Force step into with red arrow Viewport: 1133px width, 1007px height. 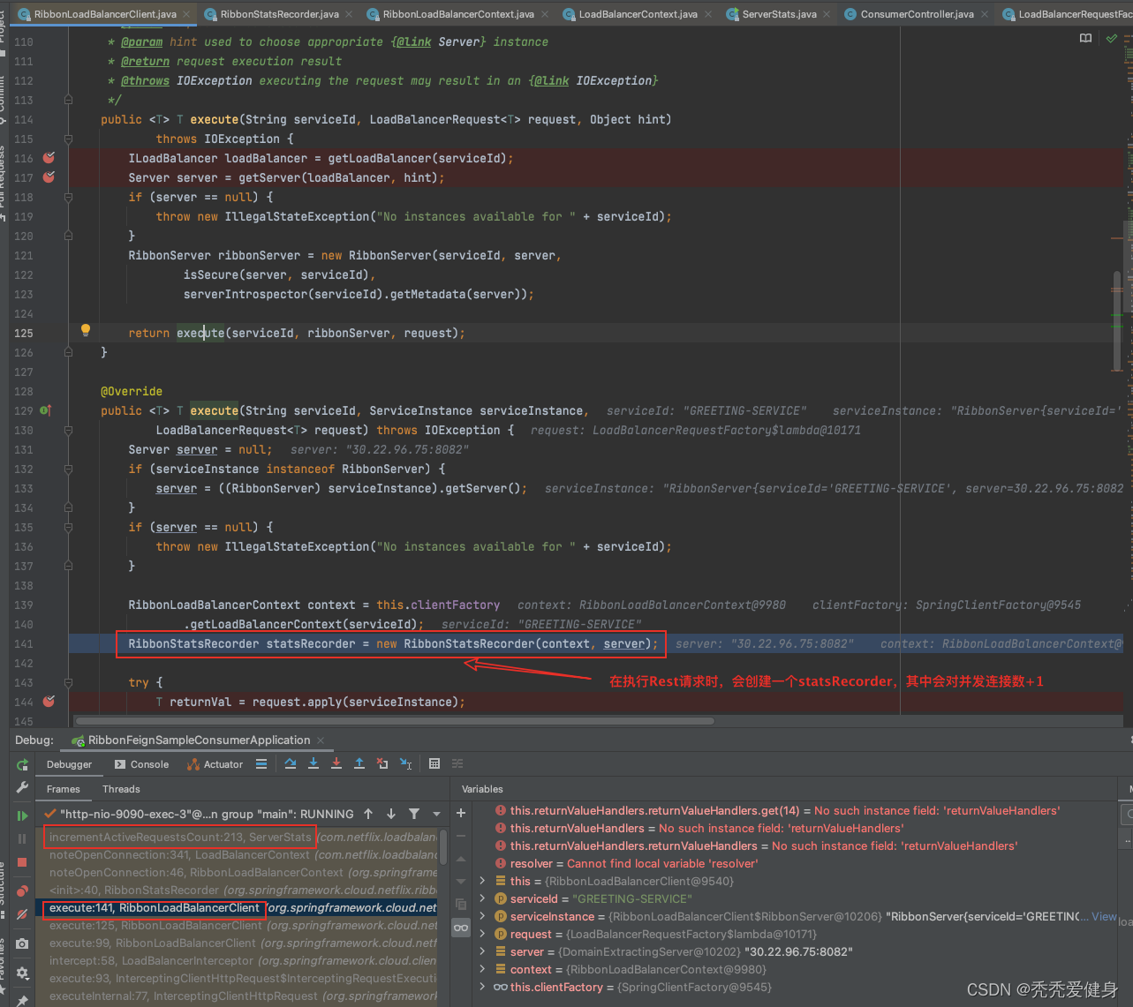pyautogui.click(x=336, y=763)
